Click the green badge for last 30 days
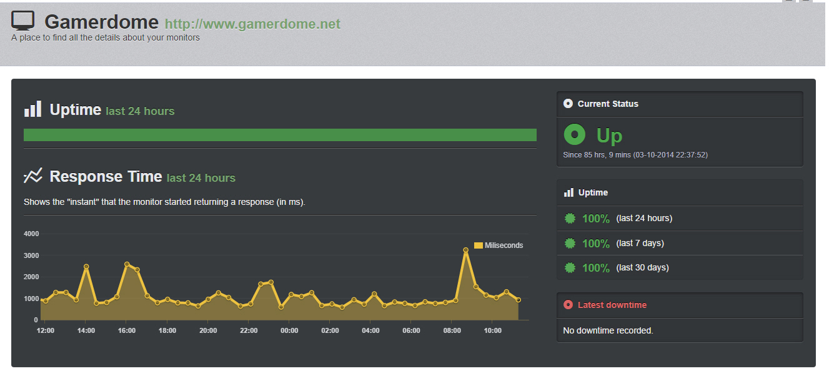 (x=570, y=267)
